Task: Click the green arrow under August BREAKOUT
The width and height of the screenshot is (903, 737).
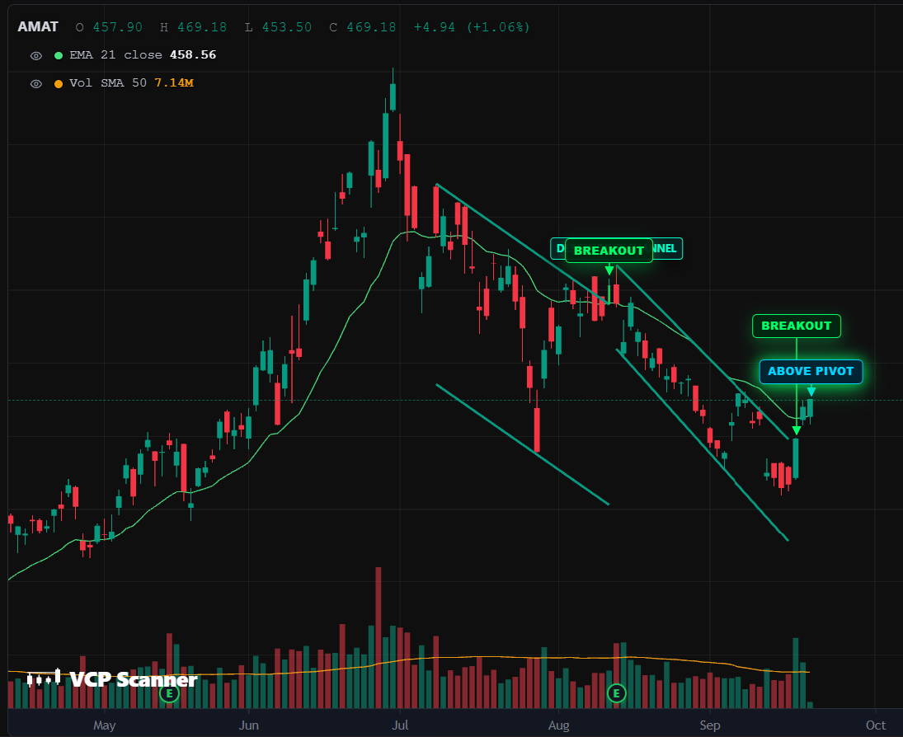Action: pyautogui.click(x=609, y=270)
